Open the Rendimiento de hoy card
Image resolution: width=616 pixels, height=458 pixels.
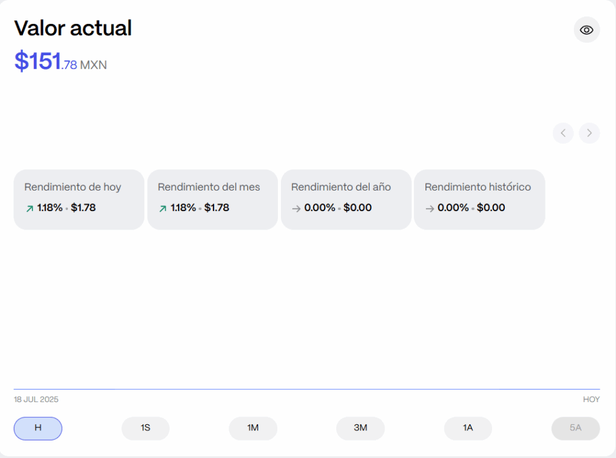click(x=79, y=199)
